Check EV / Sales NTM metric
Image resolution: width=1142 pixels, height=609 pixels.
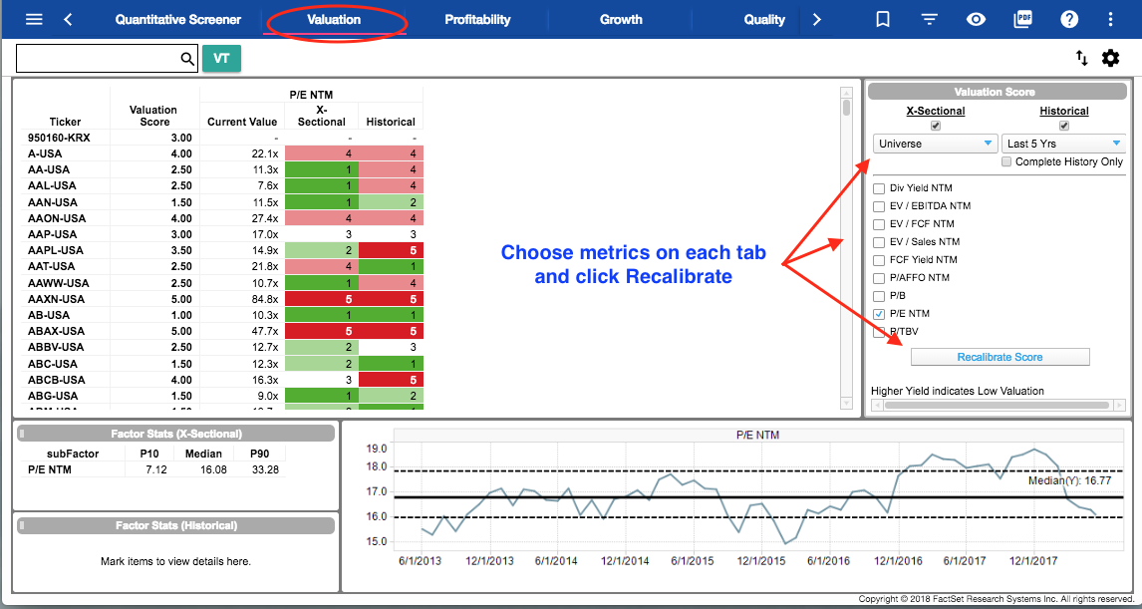[879, 242]
